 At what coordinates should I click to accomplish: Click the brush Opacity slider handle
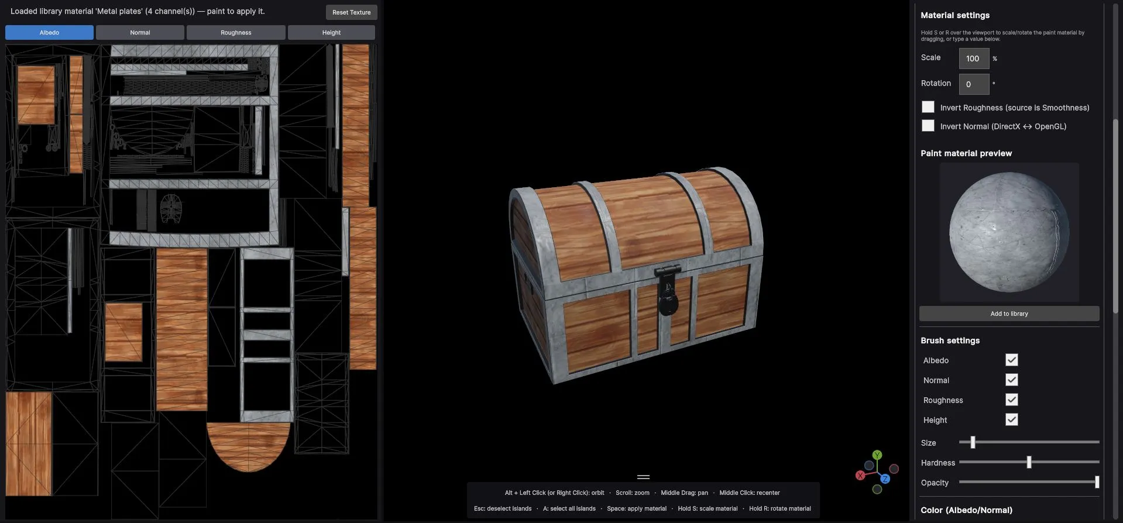coord(1097,482)
